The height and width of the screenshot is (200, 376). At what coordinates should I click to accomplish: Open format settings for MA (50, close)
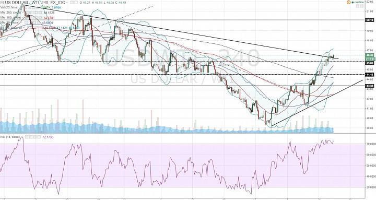coord(30,23)
